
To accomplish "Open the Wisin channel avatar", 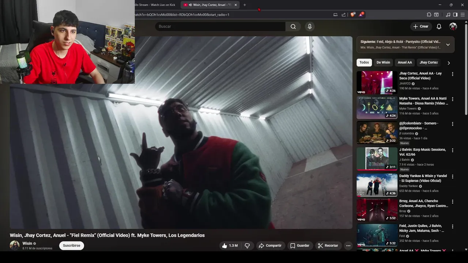I will pyautogui.click(x=15, y=245).
